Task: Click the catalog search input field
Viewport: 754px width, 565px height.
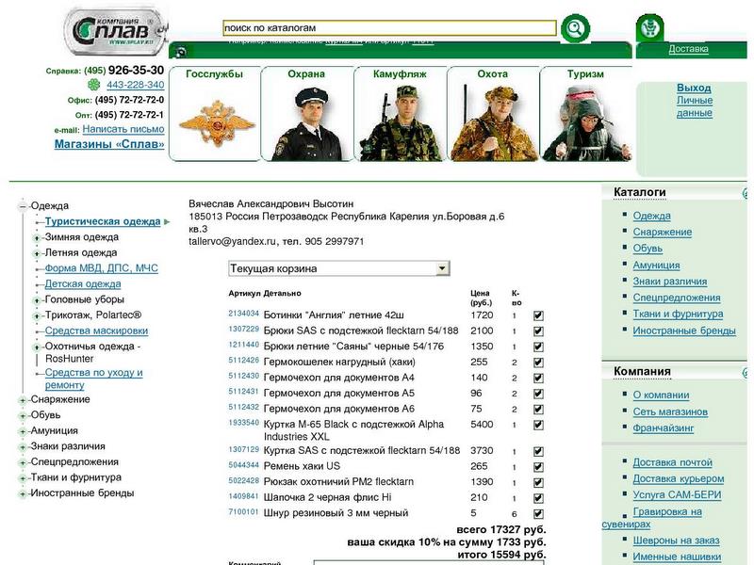Action: [x=389, y=29]
